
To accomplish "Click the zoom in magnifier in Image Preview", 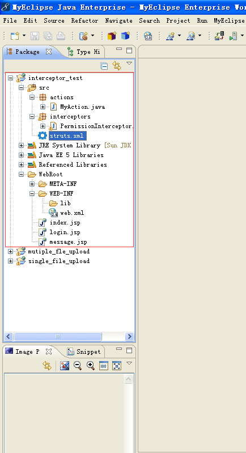I will coord(91,366).
